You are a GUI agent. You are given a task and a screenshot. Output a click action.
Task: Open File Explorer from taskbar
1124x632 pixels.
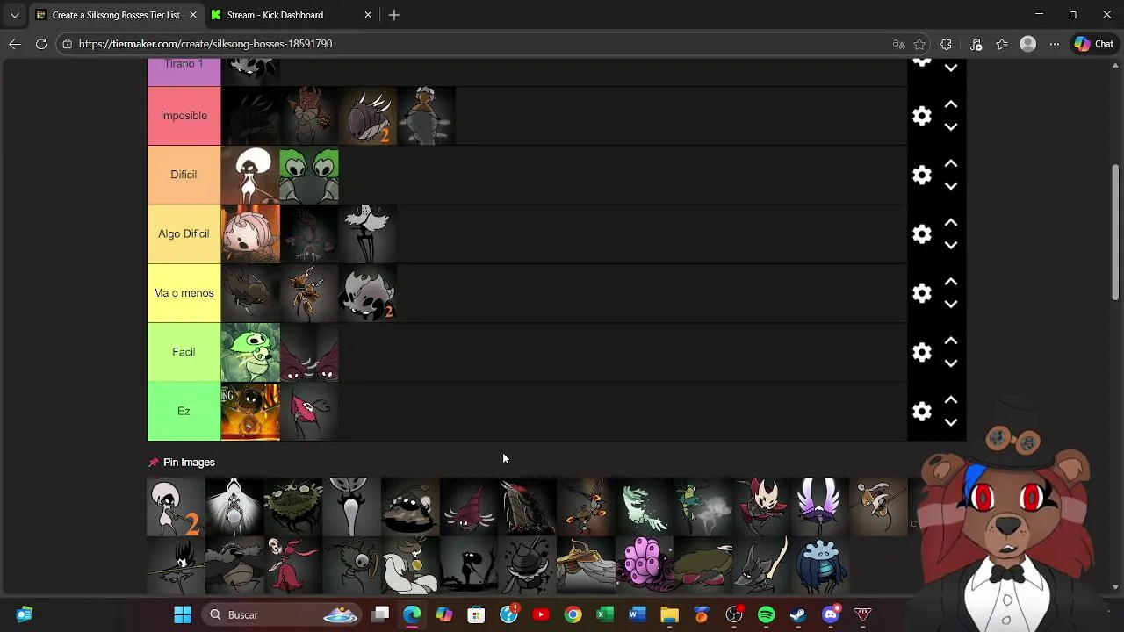pyautogui.click(x=669, y=614)
